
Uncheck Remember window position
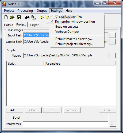click(76, 22)
